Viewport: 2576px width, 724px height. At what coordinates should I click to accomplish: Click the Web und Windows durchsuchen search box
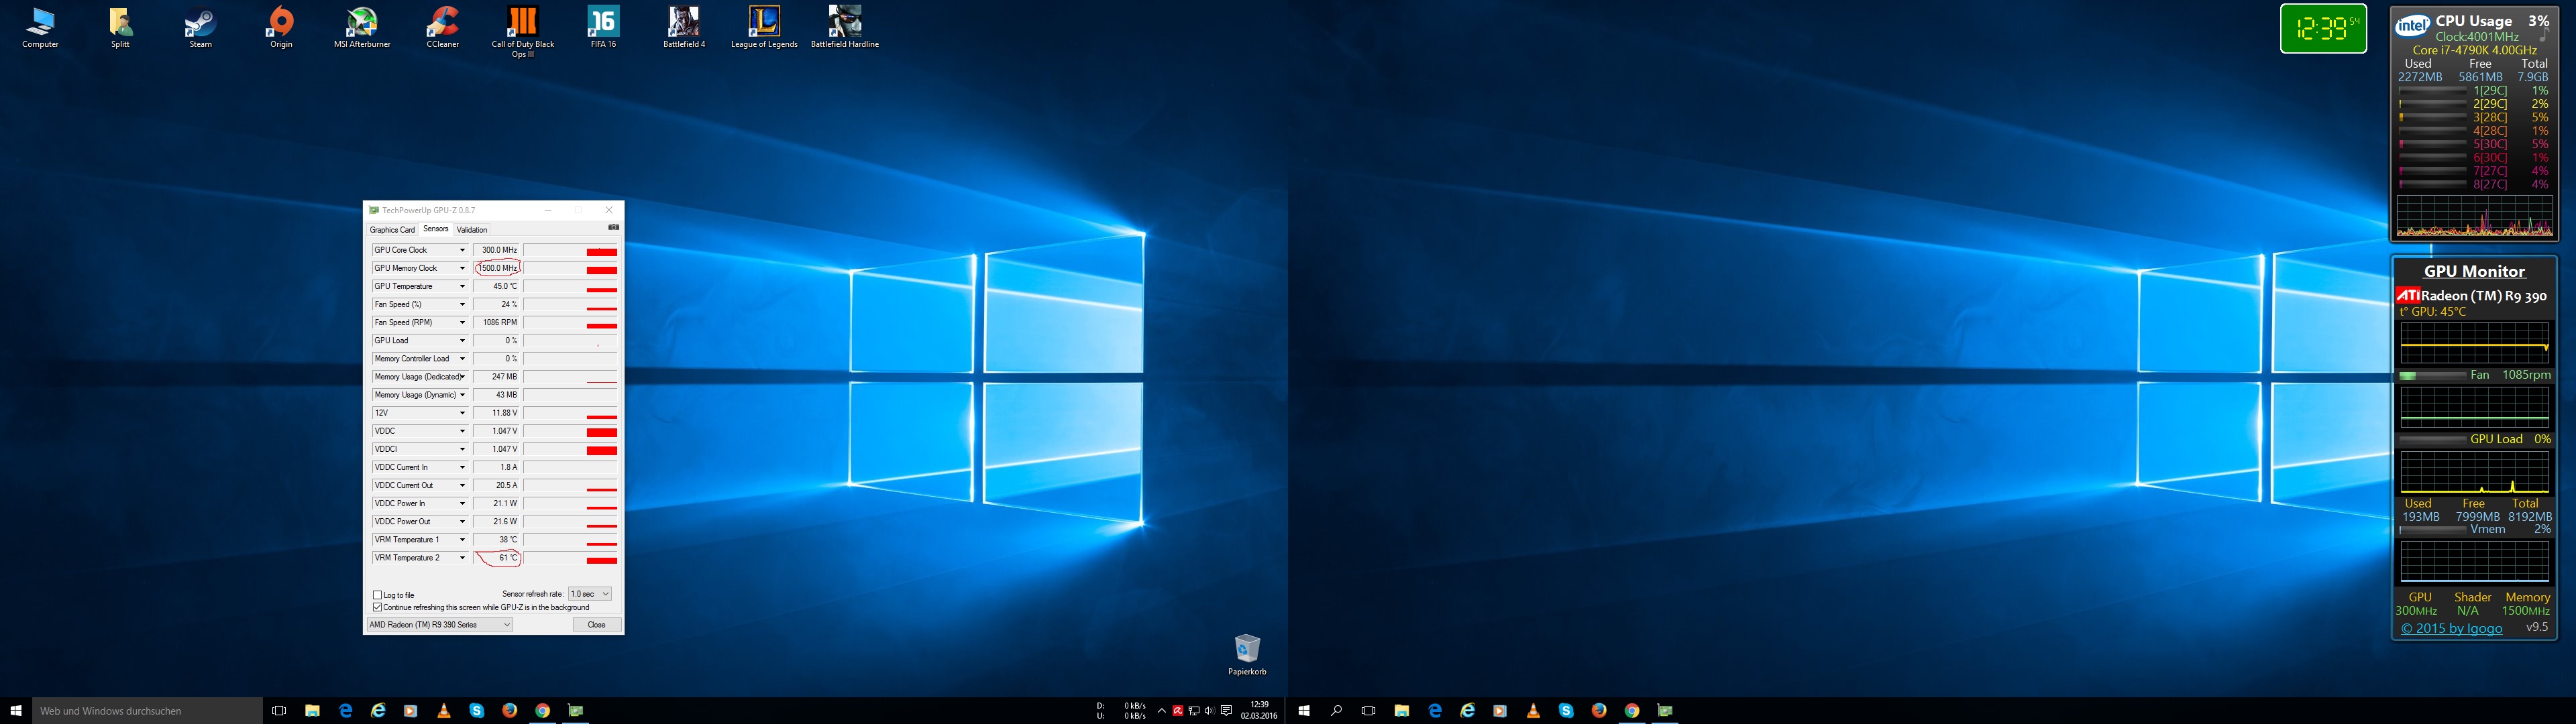coord(146,711)
